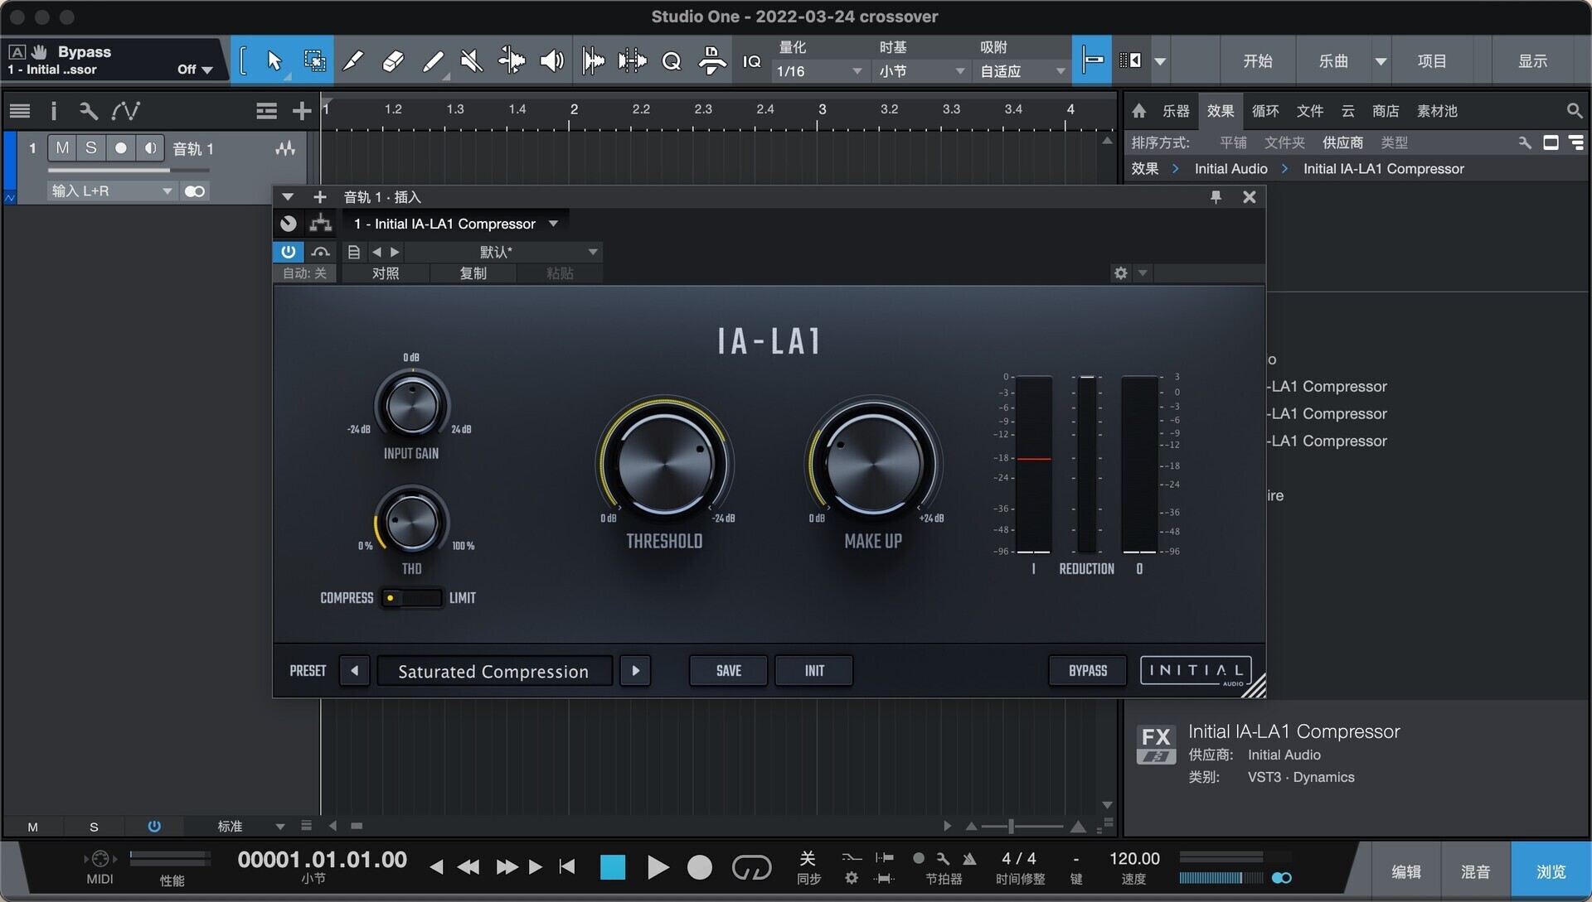Select the Range selection tool
The width and height of the screenshot is (1592, 902).
click(x=314, y=60)
